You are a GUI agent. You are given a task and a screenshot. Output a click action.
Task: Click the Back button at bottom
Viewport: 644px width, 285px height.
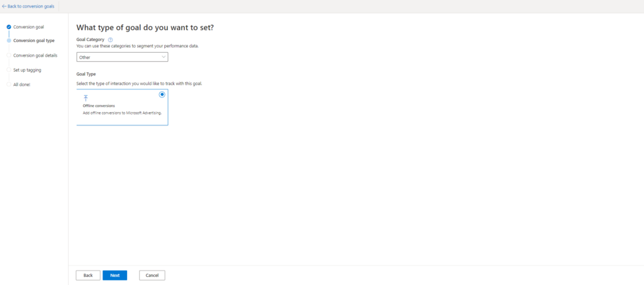88,275
